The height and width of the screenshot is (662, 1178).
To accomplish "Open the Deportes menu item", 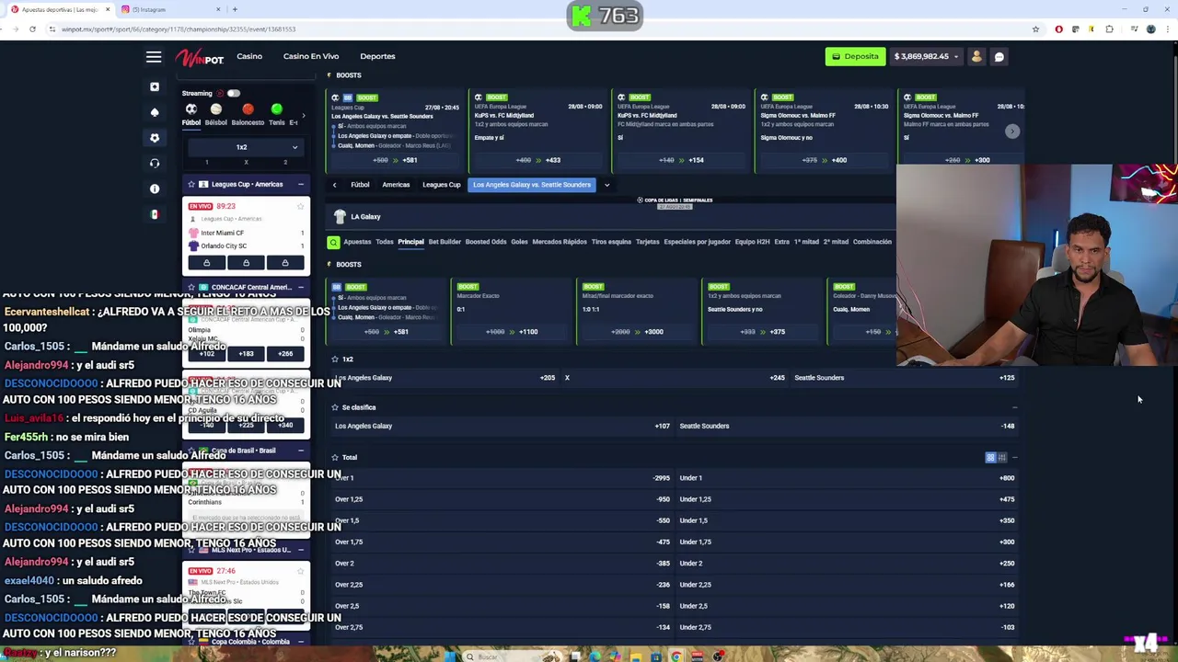I will 377,56.
